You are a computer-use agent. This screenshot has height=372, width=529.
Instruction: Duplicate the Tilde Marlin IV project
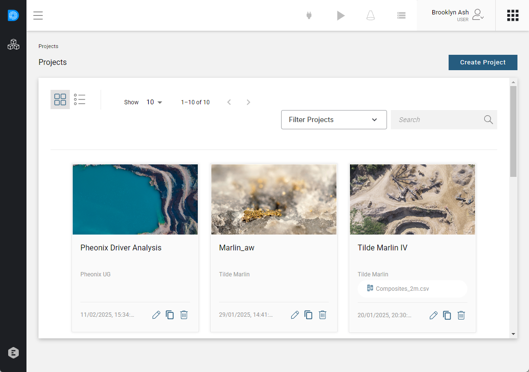pos(447,315)
